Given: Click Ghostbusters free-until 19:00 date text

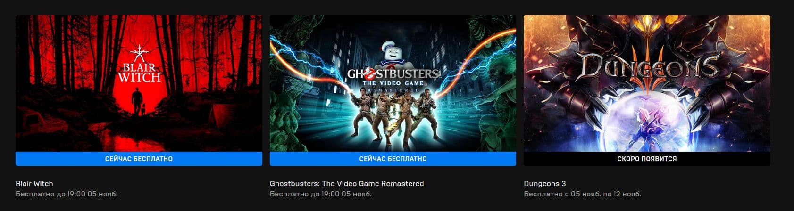Looking at the screenshot, I should (x=321, y=194).
